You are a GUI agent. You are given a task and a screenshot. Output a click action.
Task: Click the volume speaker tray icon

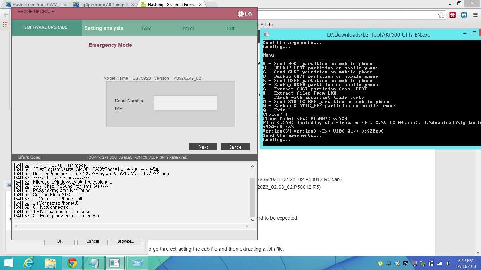pyautogui.click(x=447, y=263)
